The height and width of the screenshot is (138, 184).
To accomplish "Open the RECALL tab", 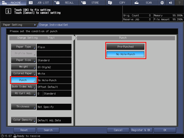I will tap(66, 2).
